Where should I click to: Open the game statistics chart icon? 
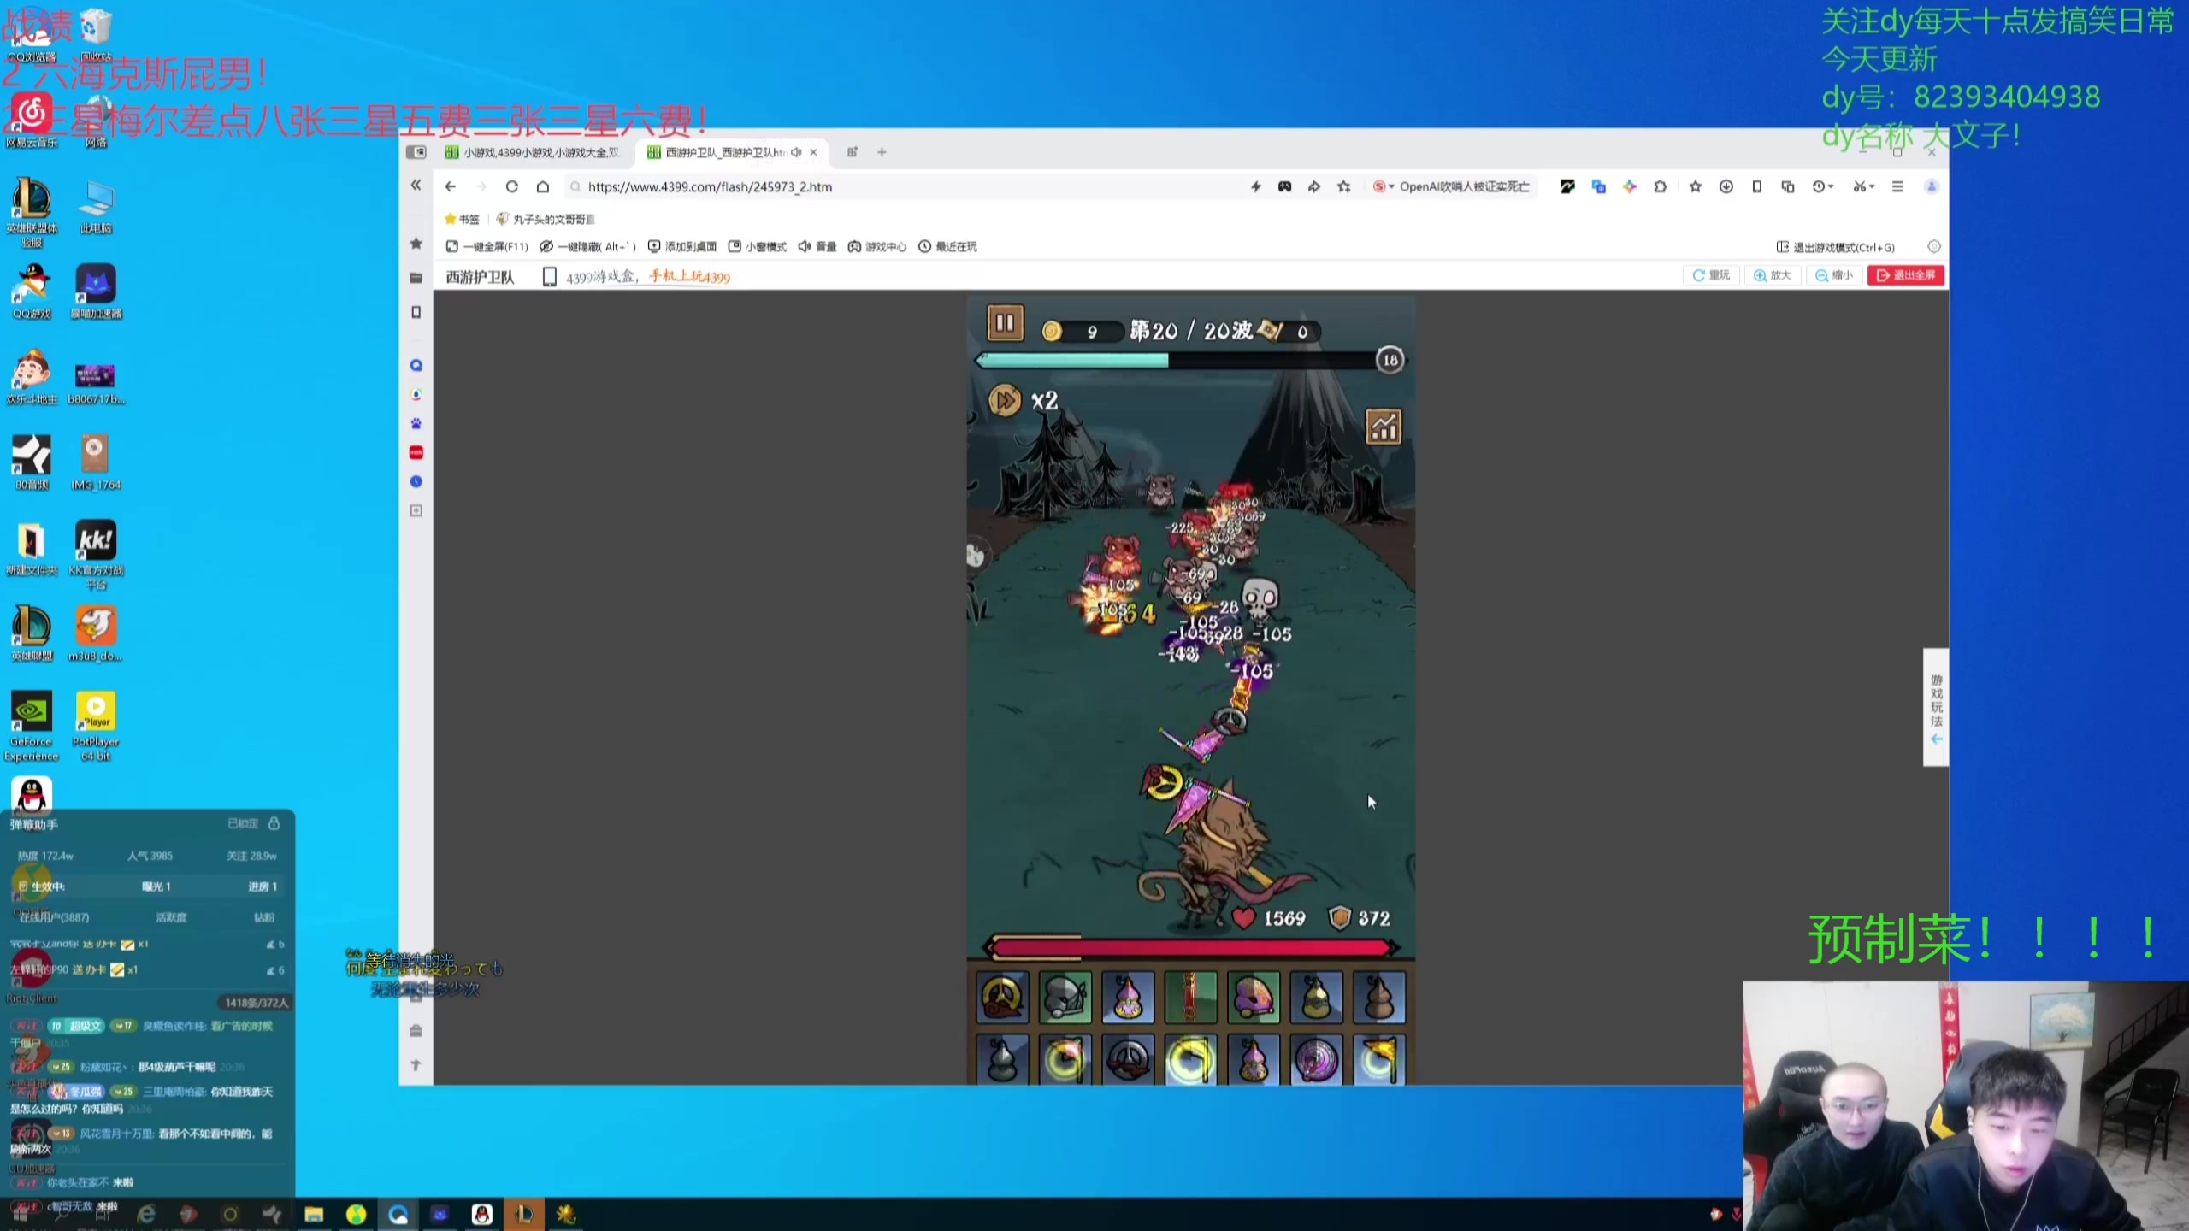pyautogui.click(x=1384, y=426)
